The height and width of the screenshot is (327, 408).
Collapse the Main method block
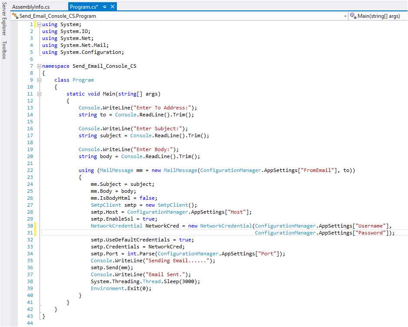point(40,94)
